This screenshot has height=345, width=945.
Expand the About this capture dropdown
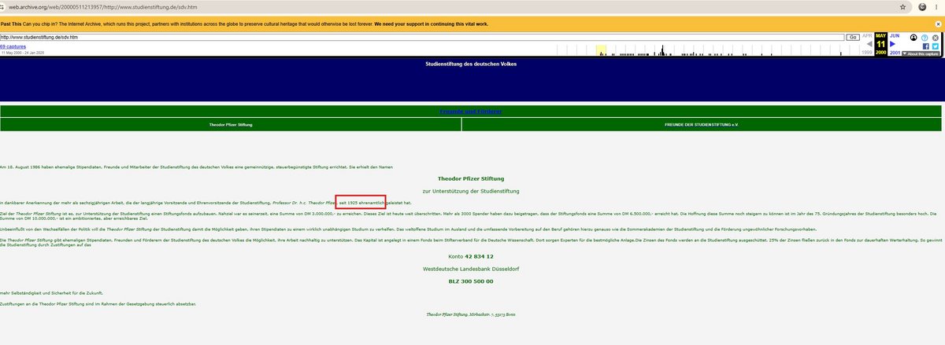[x=921, y=53]
